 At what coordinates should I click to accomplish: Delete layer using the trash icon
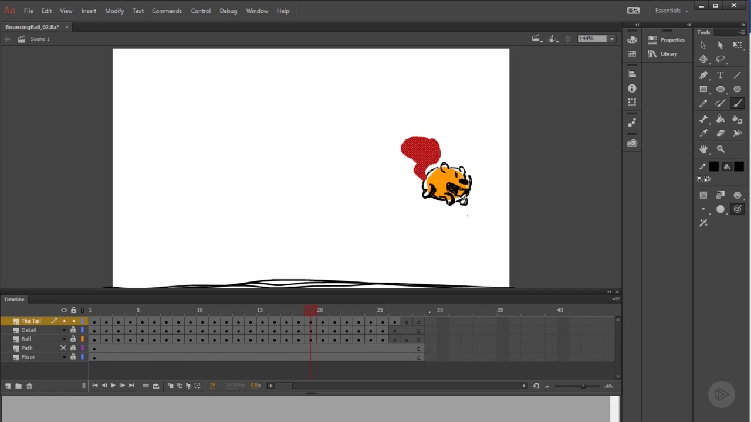(x=29, y=386)
